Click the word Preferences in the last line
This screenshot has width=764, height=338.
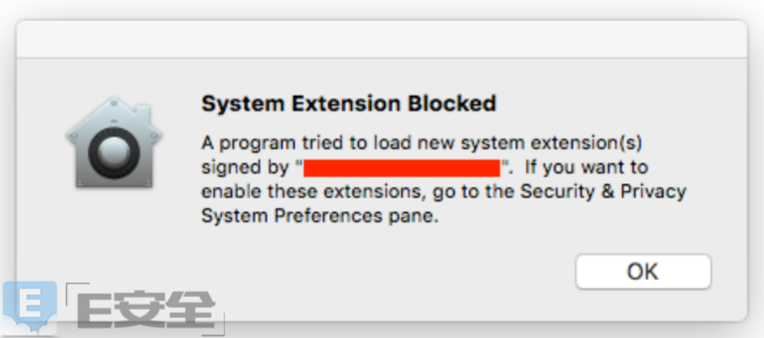coord(328,215)
